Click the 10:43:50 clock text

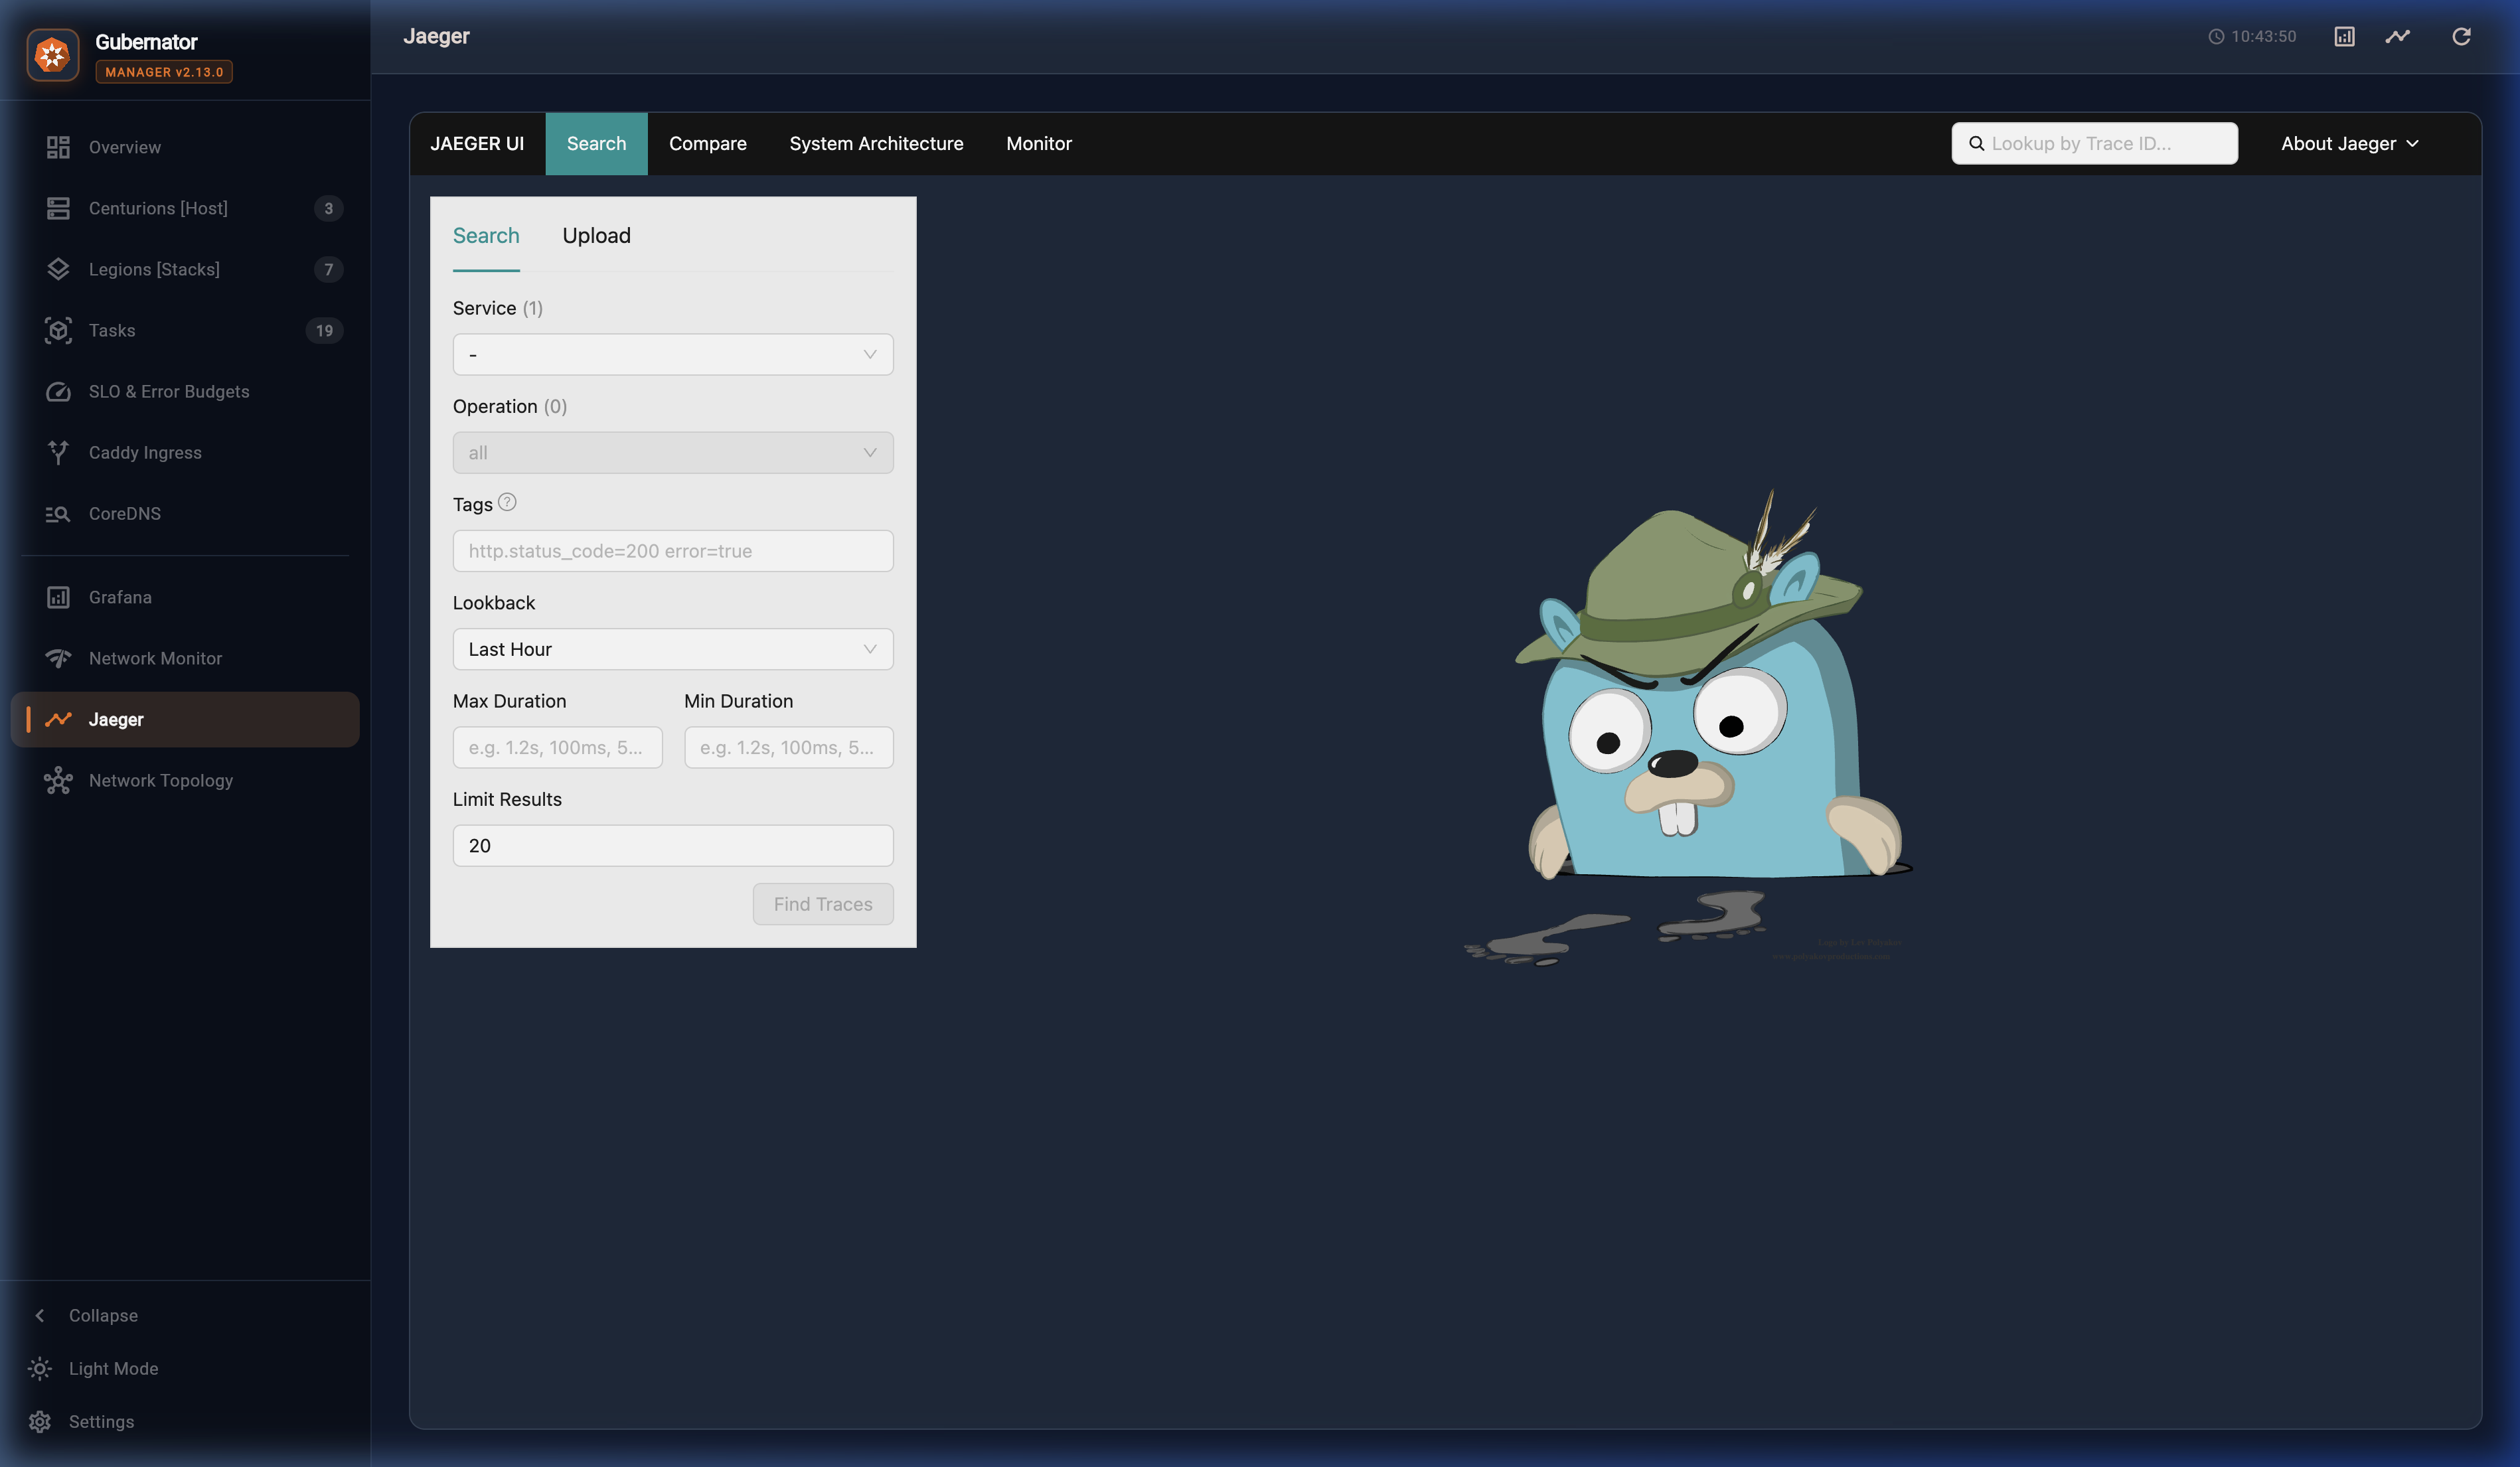point(2263,36)
